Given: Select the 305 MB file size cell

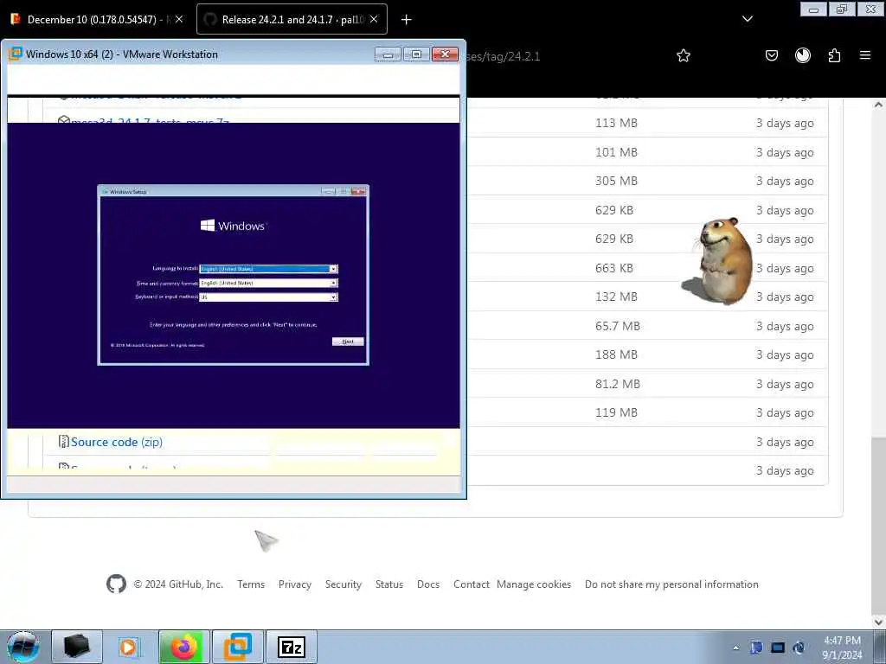Looking at the screenshot, I should point(616,182).
